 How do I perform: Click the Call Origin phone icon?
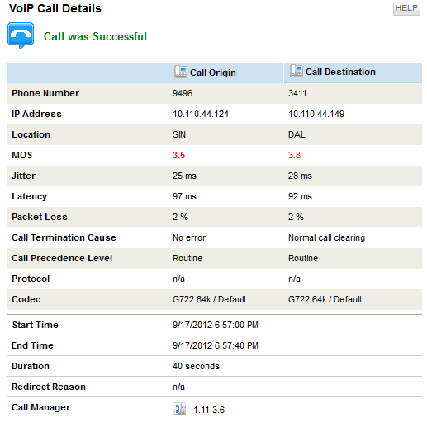[180, 72]
